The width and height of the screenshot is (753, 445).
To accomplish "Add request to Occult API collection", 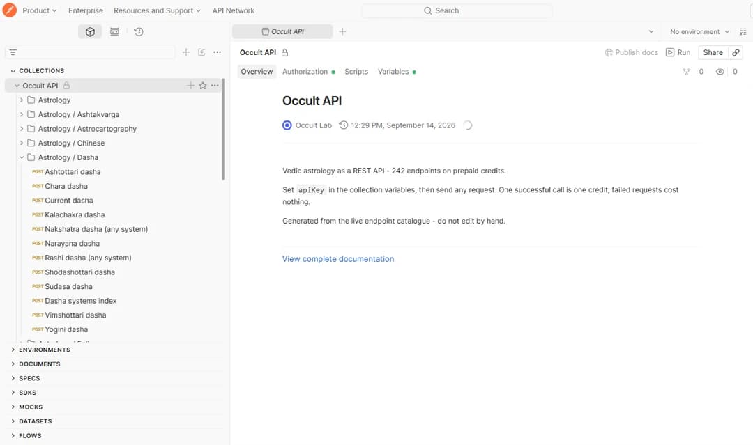I will click(x=190, y=86).
